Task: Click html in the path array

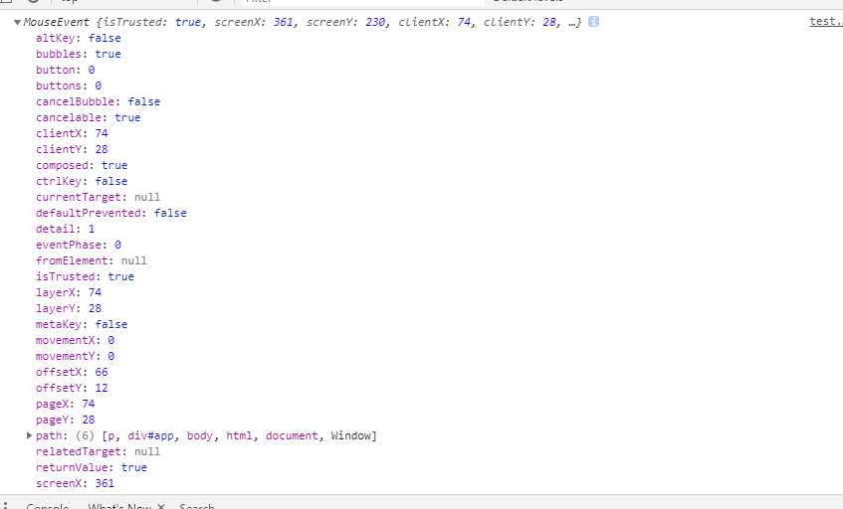Action: [239, 435]
